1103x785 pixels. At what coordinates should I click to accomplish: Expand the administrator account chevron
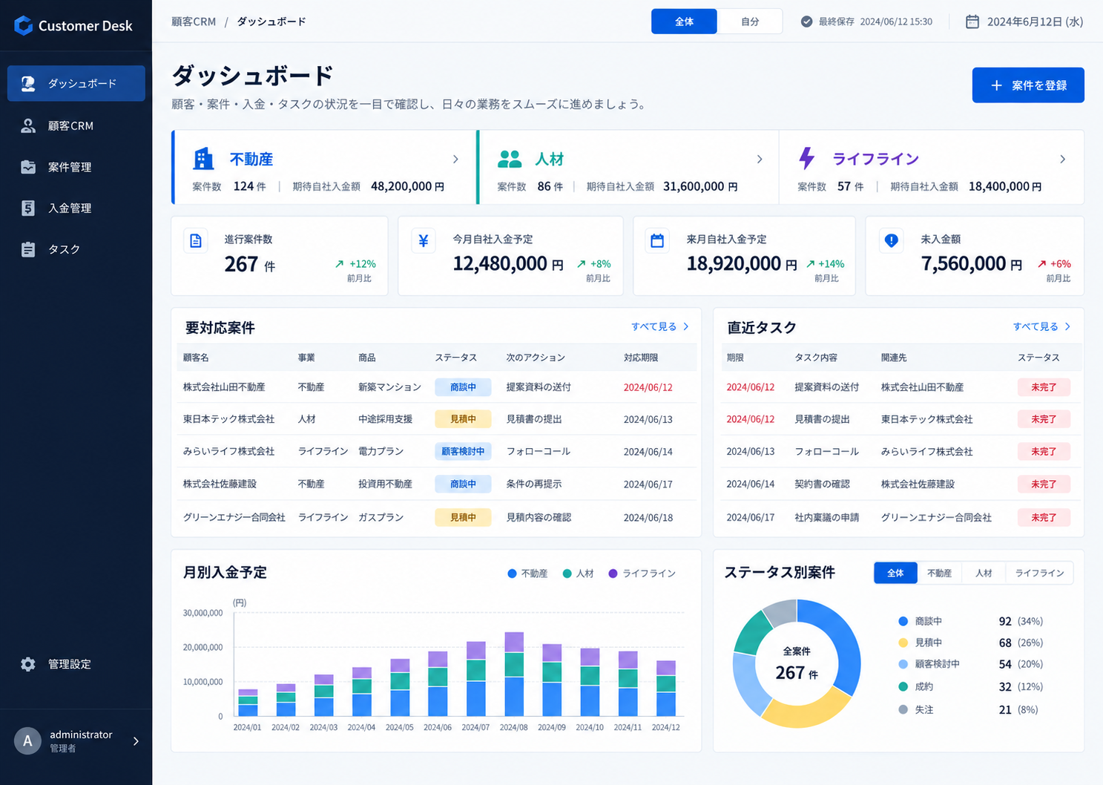pos(136,740)
